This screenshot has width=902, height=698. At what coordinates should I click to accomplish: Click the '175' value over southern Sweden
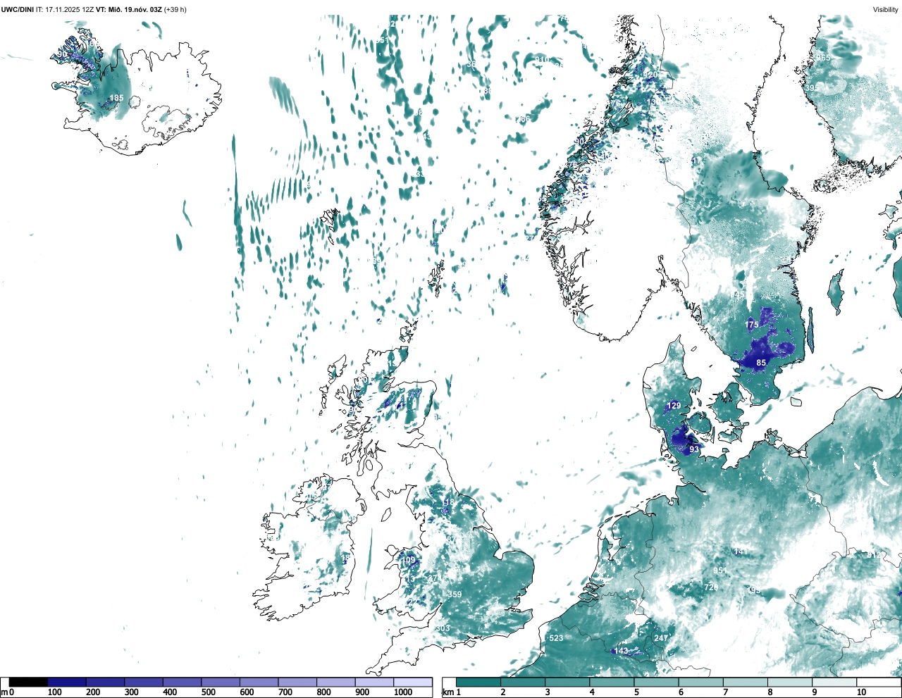(752, 325)
